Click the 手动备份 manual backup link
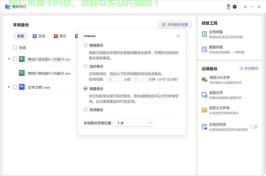The height and width of the screenshot is (176, 266). click(249, 68)
